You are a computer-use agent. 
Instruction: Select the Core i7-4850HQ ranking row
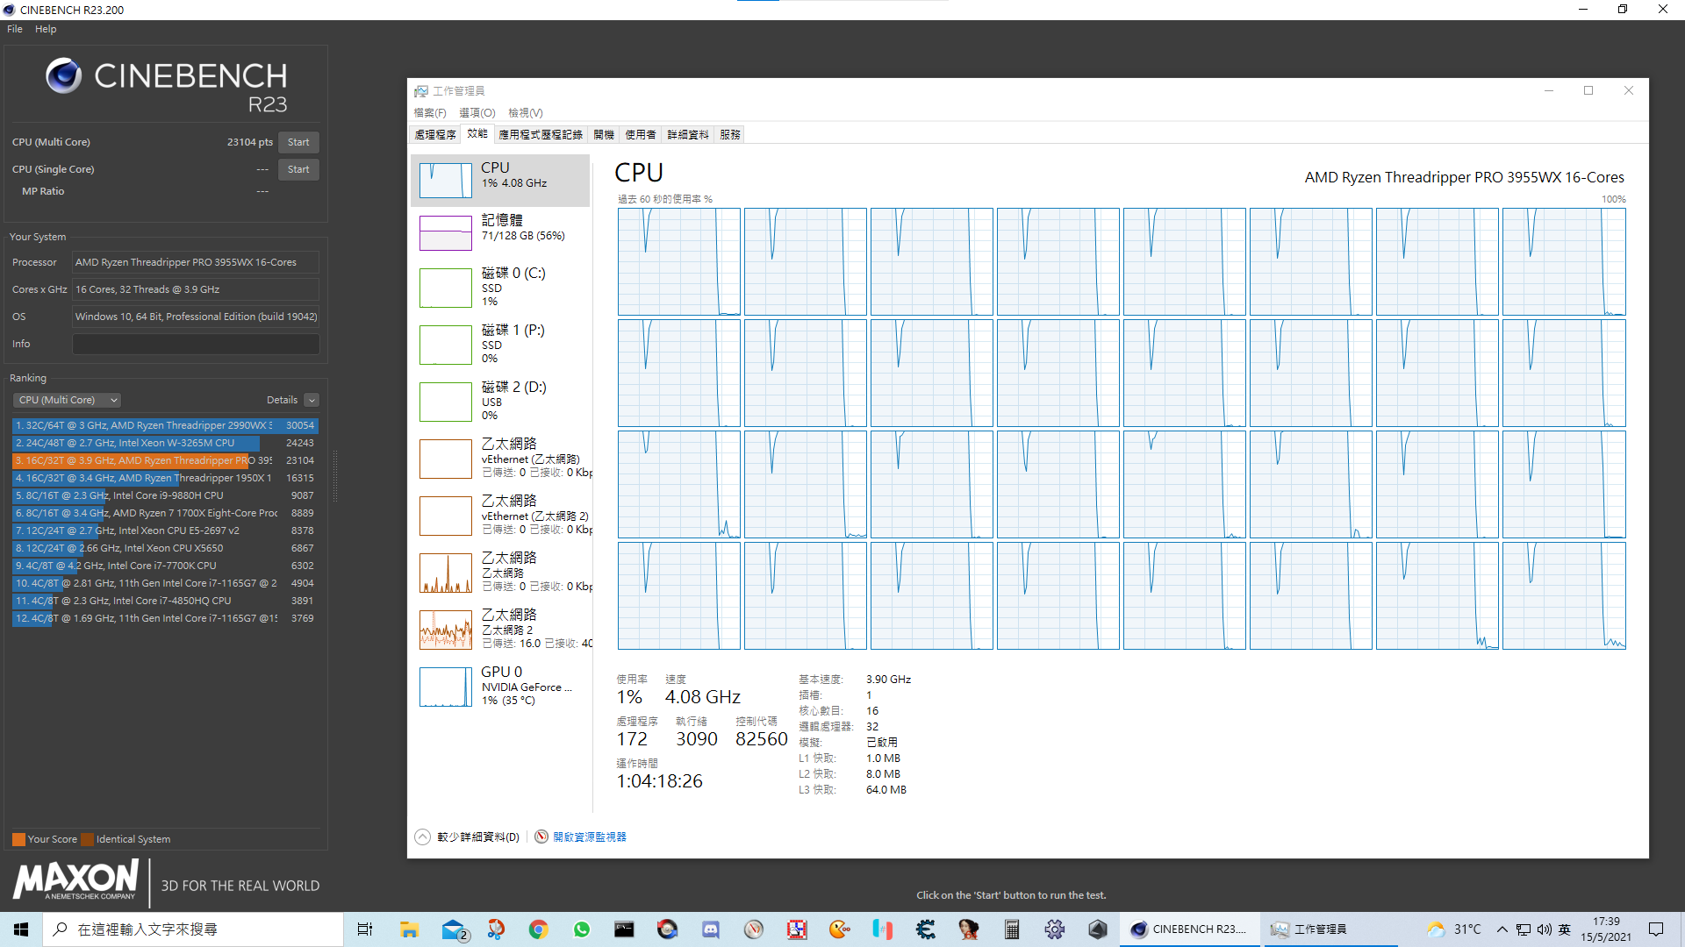click(165, 601)
